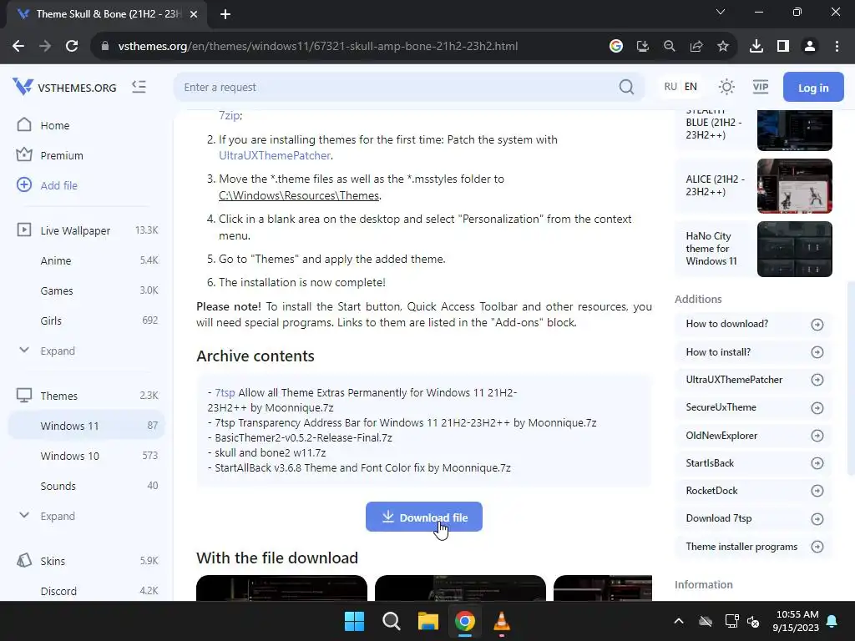Image resolution: width=855 pixels, height=641 pixels.
Task: Open UltraUXThemePatcher addition arrow
Action: pos(817,380)
